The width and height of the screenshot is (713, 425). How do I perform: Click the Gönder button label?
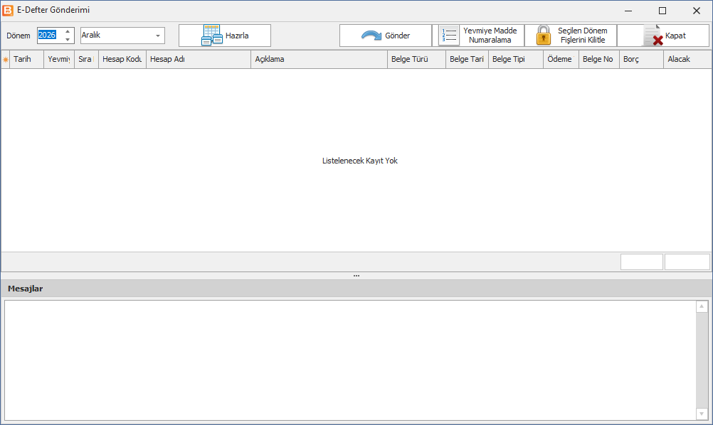pos(398,36)
